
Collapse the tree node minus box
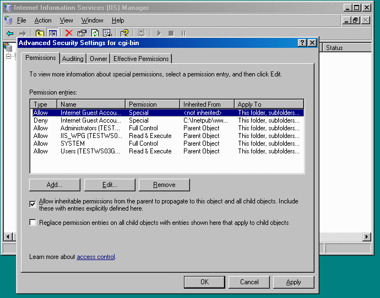8,57
